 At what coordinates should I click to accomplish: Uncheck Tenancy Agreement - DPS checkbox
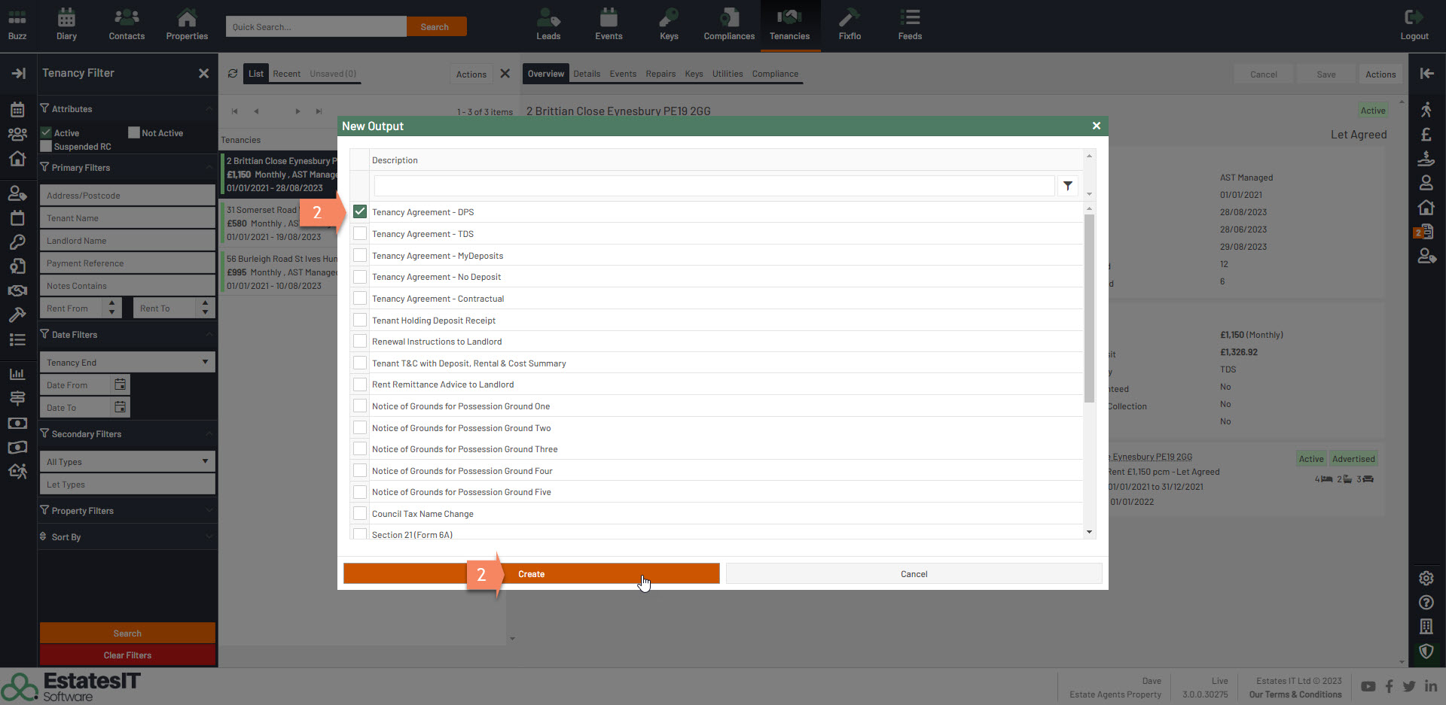[x=360, y=212]
